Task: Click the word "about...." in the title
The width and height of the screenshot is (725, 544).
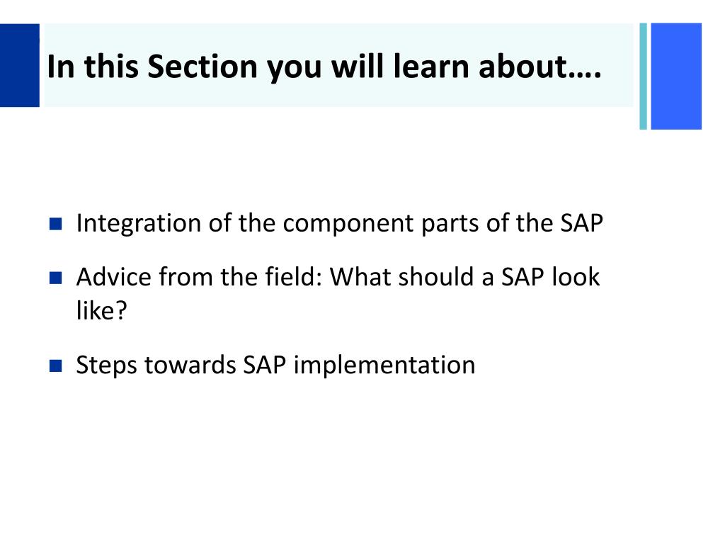Action: coord(540,66)
